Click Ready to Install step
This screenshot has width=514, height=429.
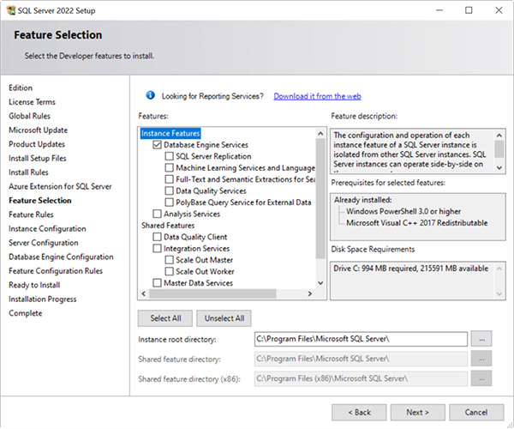[x=34, y=285]
